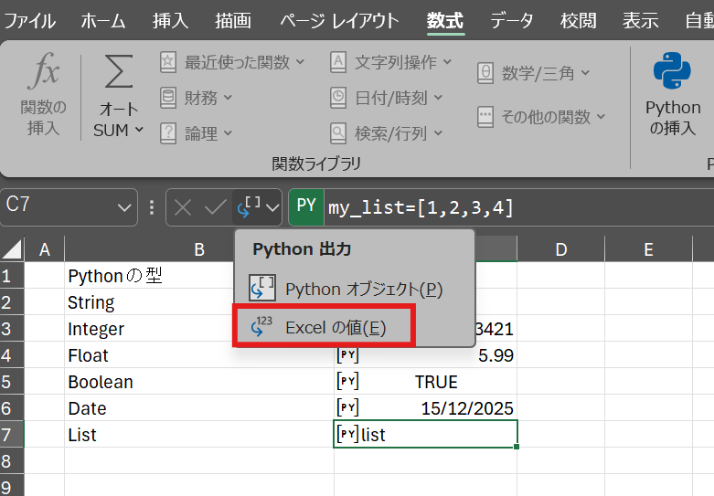
Task: Switch to the ページ レイアウト tab
Action: click(x=339, y=21)
